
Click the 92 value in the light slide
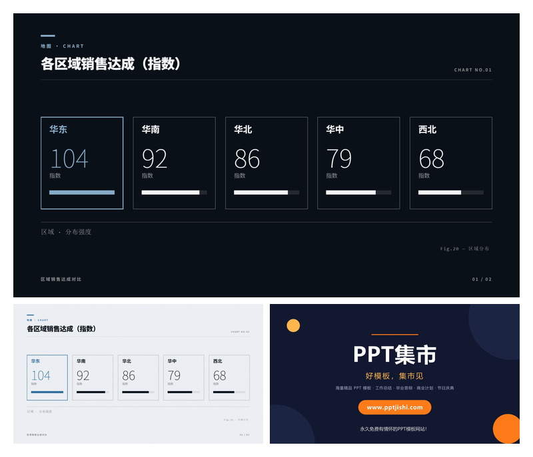tap(83, 376)
